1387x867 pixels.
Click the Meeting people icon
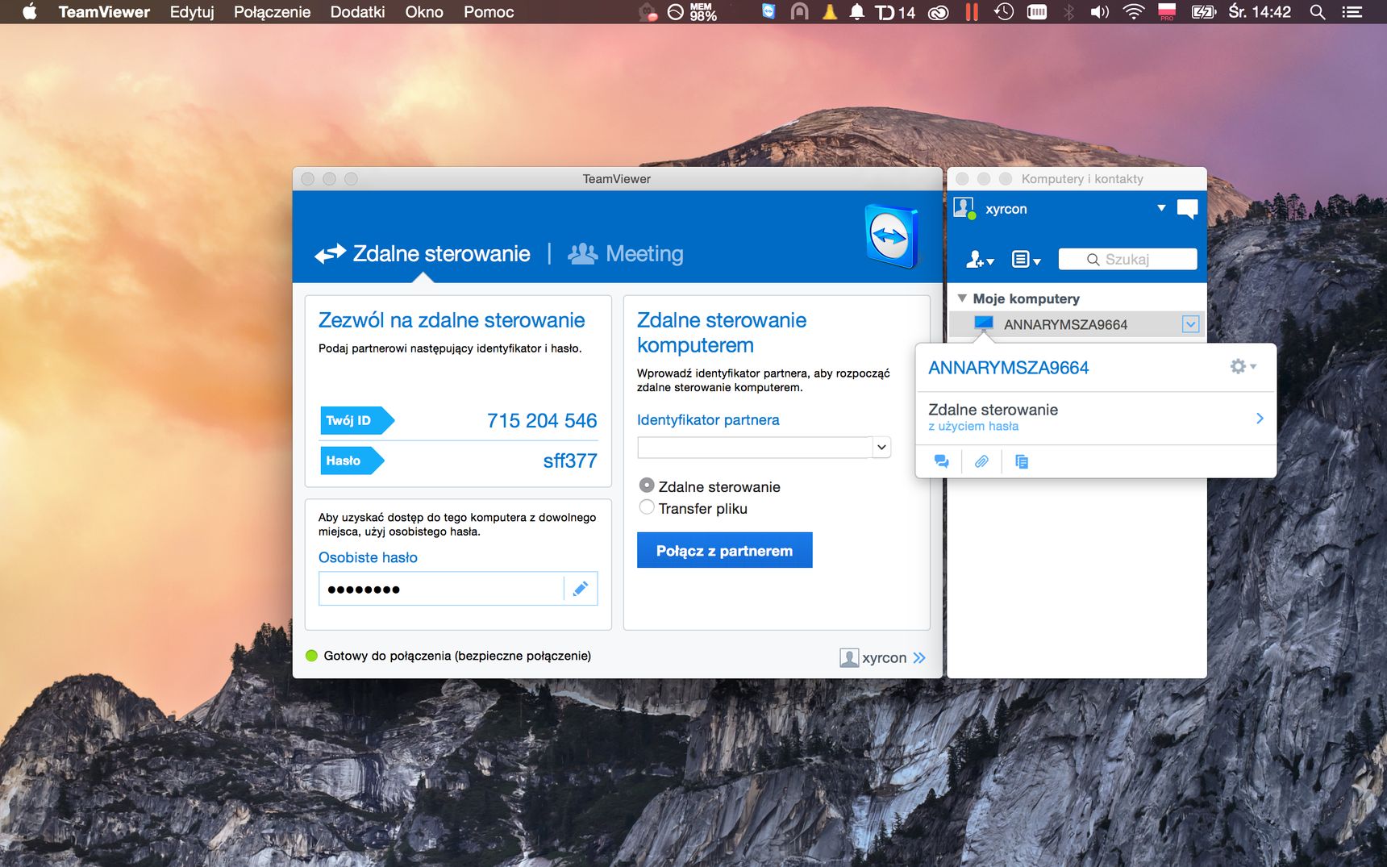[x=582, y=254]
